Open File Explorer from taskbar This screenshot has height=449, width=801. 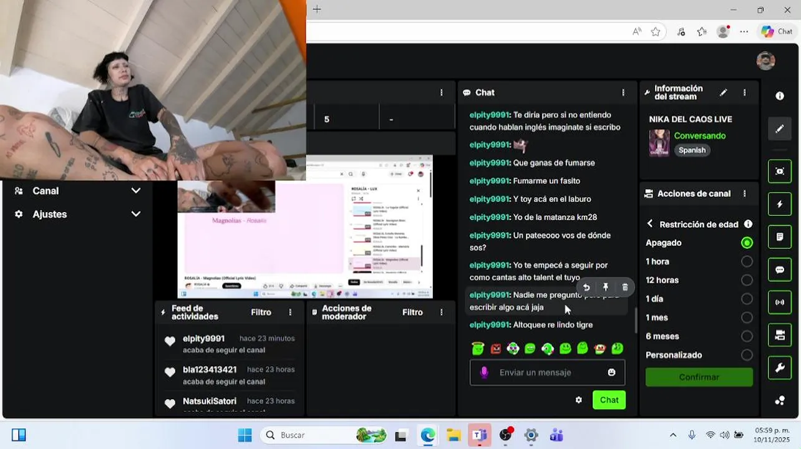point(454,435)
